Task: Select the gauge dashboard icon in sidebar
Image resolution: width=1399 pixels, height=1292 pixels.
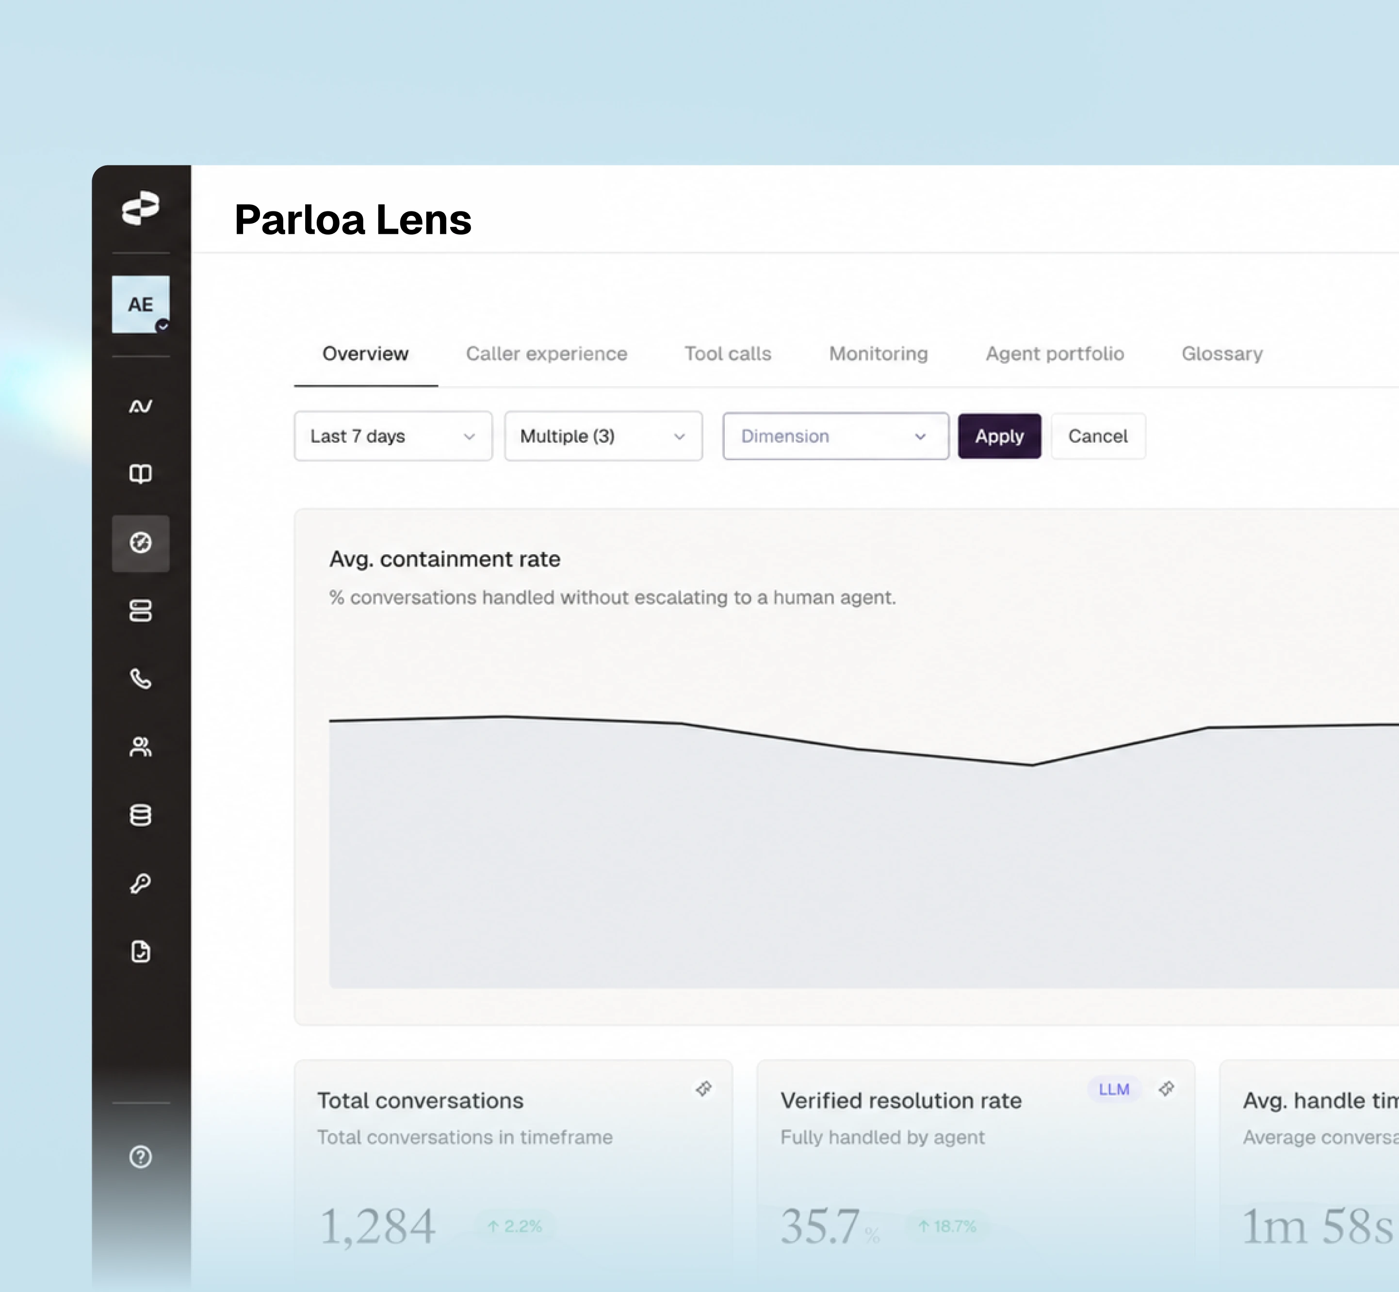Action: coord(141,543)
